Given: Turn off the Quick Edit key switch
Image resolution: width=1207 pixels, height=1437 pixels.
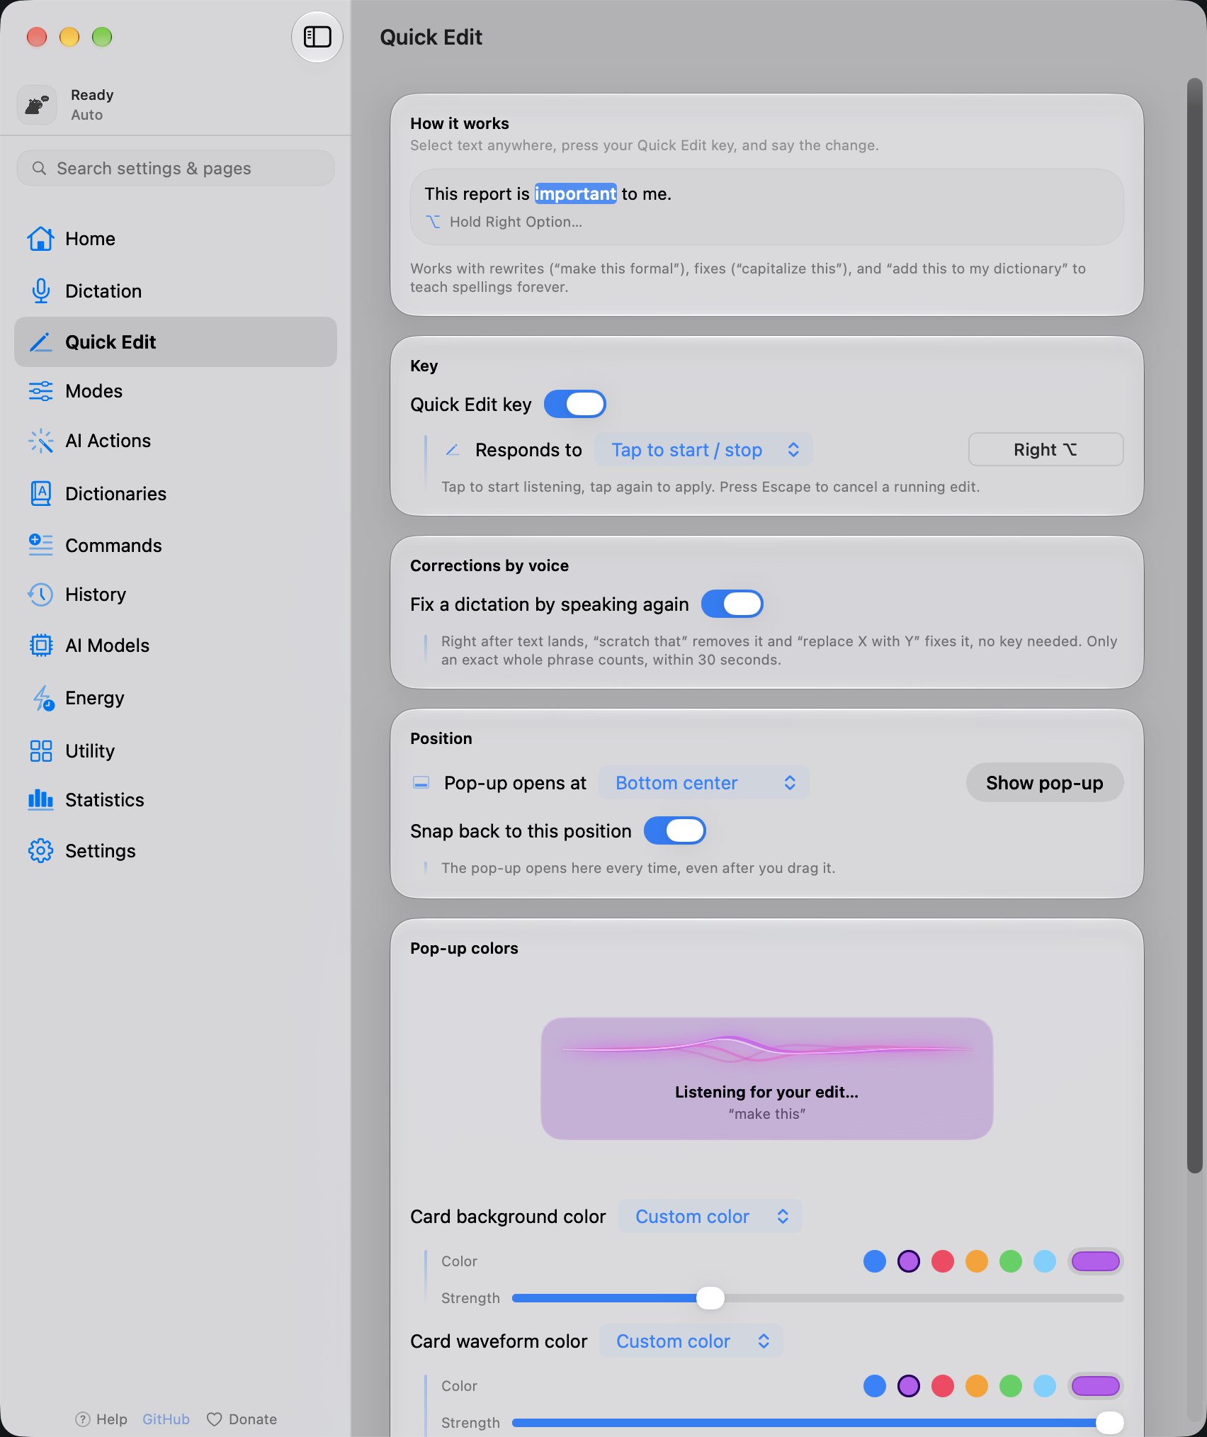Looking at the screenshot, I should pos(574,404).
